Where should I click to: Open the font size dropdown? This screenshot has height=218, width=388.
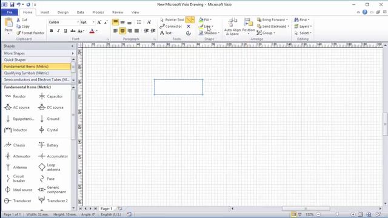pyautogui.click(x=93, y=22)
